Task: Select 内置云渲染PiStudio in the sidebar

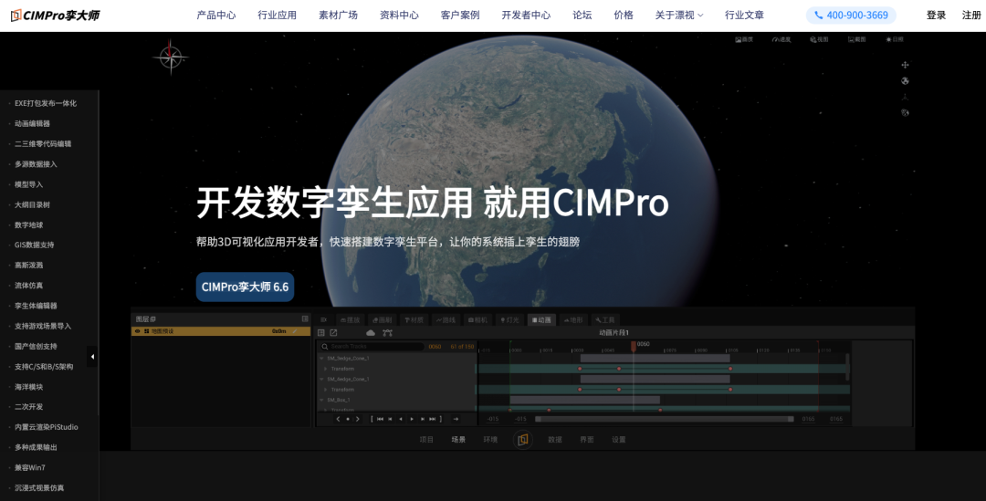Action: point(47,427)
